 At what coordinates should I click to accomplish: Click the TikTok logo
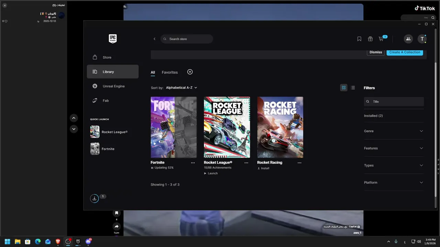click(x=425, y=8)
